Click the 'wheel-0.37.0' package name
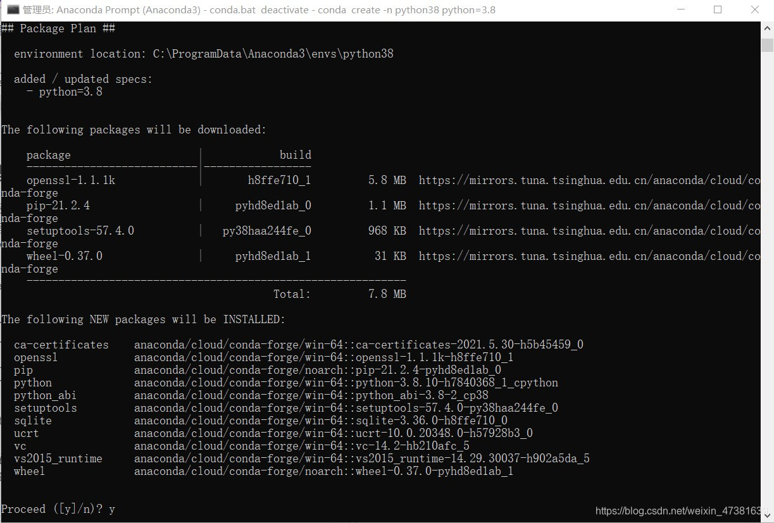Viewport: 774px width, 523px height. tap(65, 256)
